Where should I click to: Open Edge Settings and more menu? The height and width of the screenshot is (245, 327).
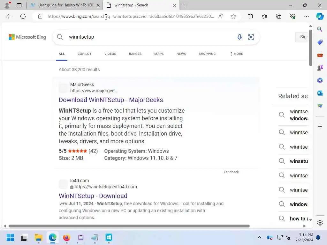click(x=306, y=16)
